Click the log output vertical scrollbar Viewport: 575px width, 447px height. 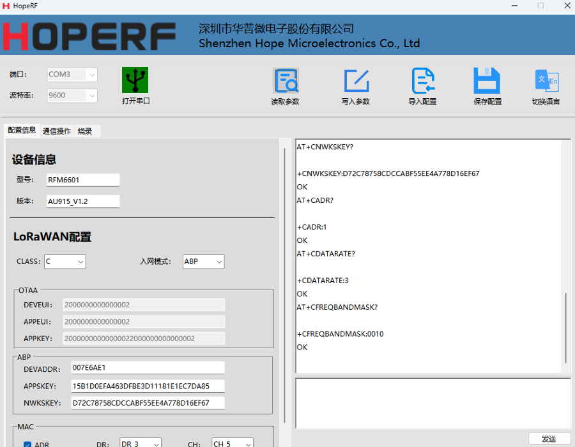(x=566, y=328)
